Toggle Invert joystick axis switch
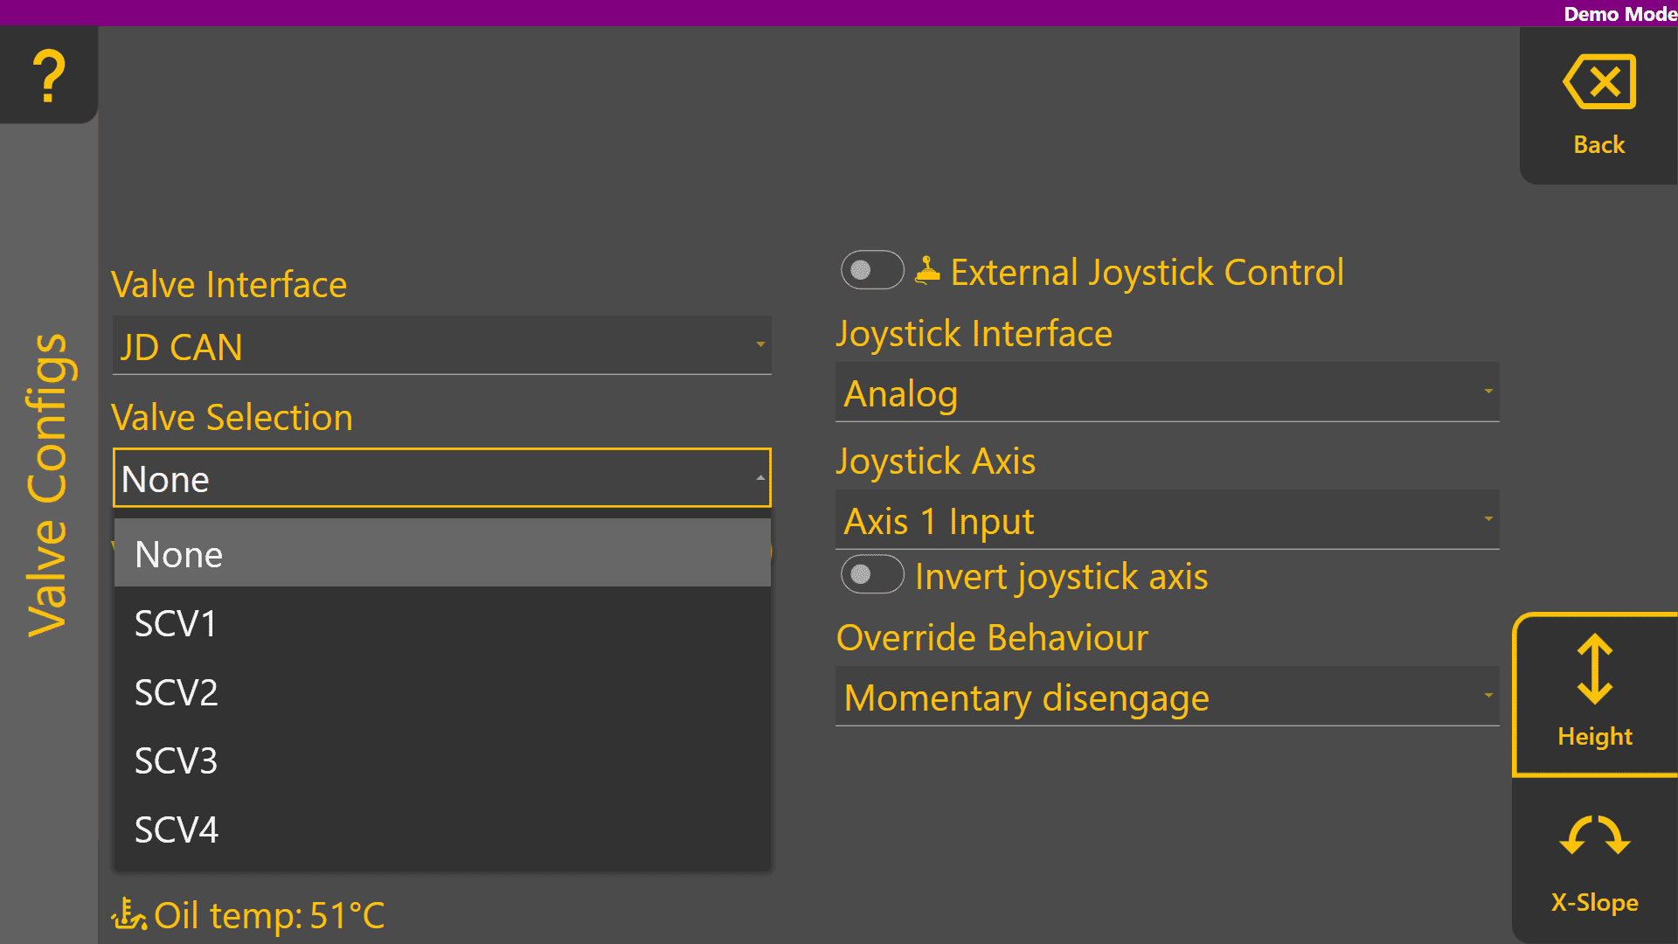The height and width of the screenshot is (944, 1678). coord(871,574)
